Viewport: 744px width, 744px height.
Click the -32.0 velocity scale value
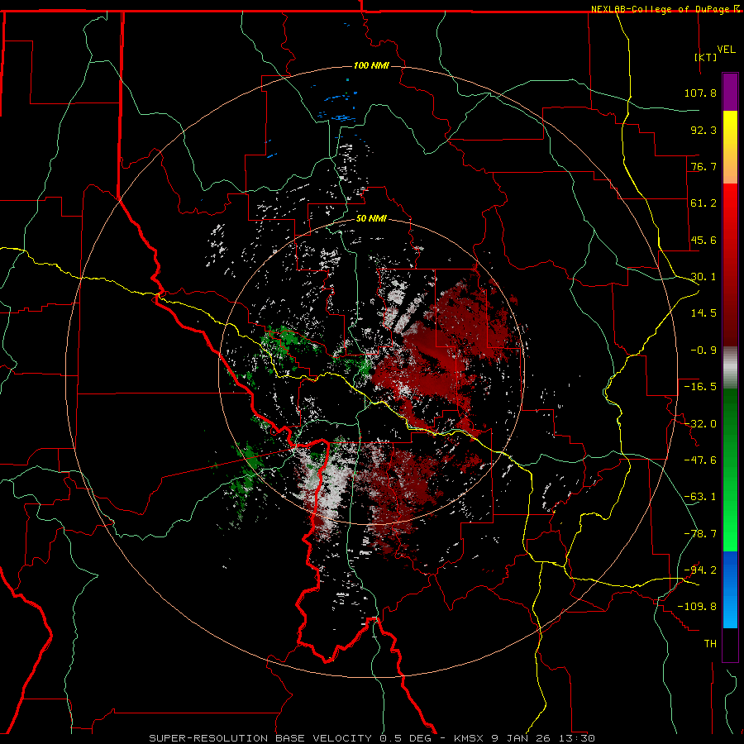click(x=700, y=424)
